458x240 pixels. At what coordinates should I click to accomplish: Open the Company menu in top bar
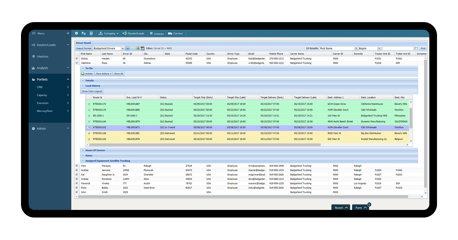tap(108, 34)
